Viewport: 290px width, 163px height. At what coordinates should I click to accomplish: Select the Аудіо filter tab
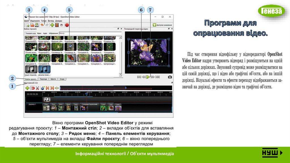point(45,34)
